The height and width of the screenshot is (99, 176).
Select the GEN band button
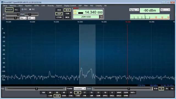(126, 93)
